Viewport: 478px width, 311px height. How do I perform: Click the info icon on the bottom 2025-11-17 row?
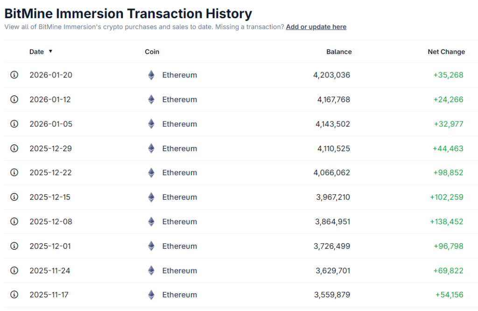tap(14, 295)
